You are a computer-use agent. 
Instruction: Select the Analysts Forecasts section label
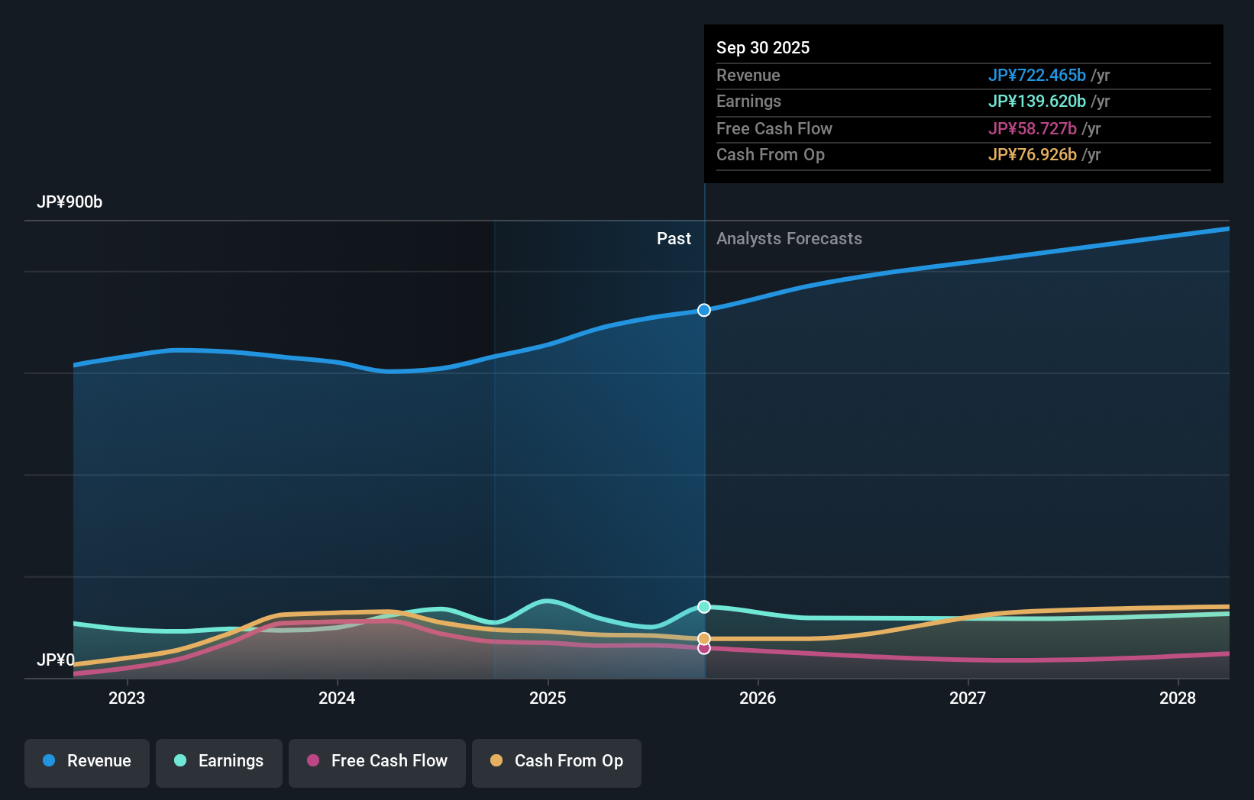tap(789, 238)
